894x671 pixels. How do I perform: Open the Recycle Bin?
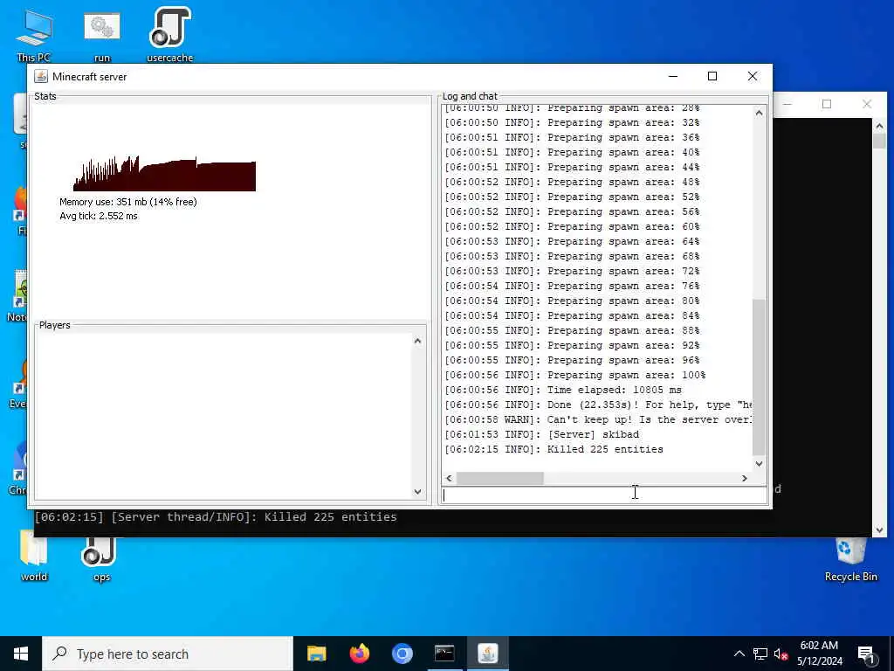[850, 558]
